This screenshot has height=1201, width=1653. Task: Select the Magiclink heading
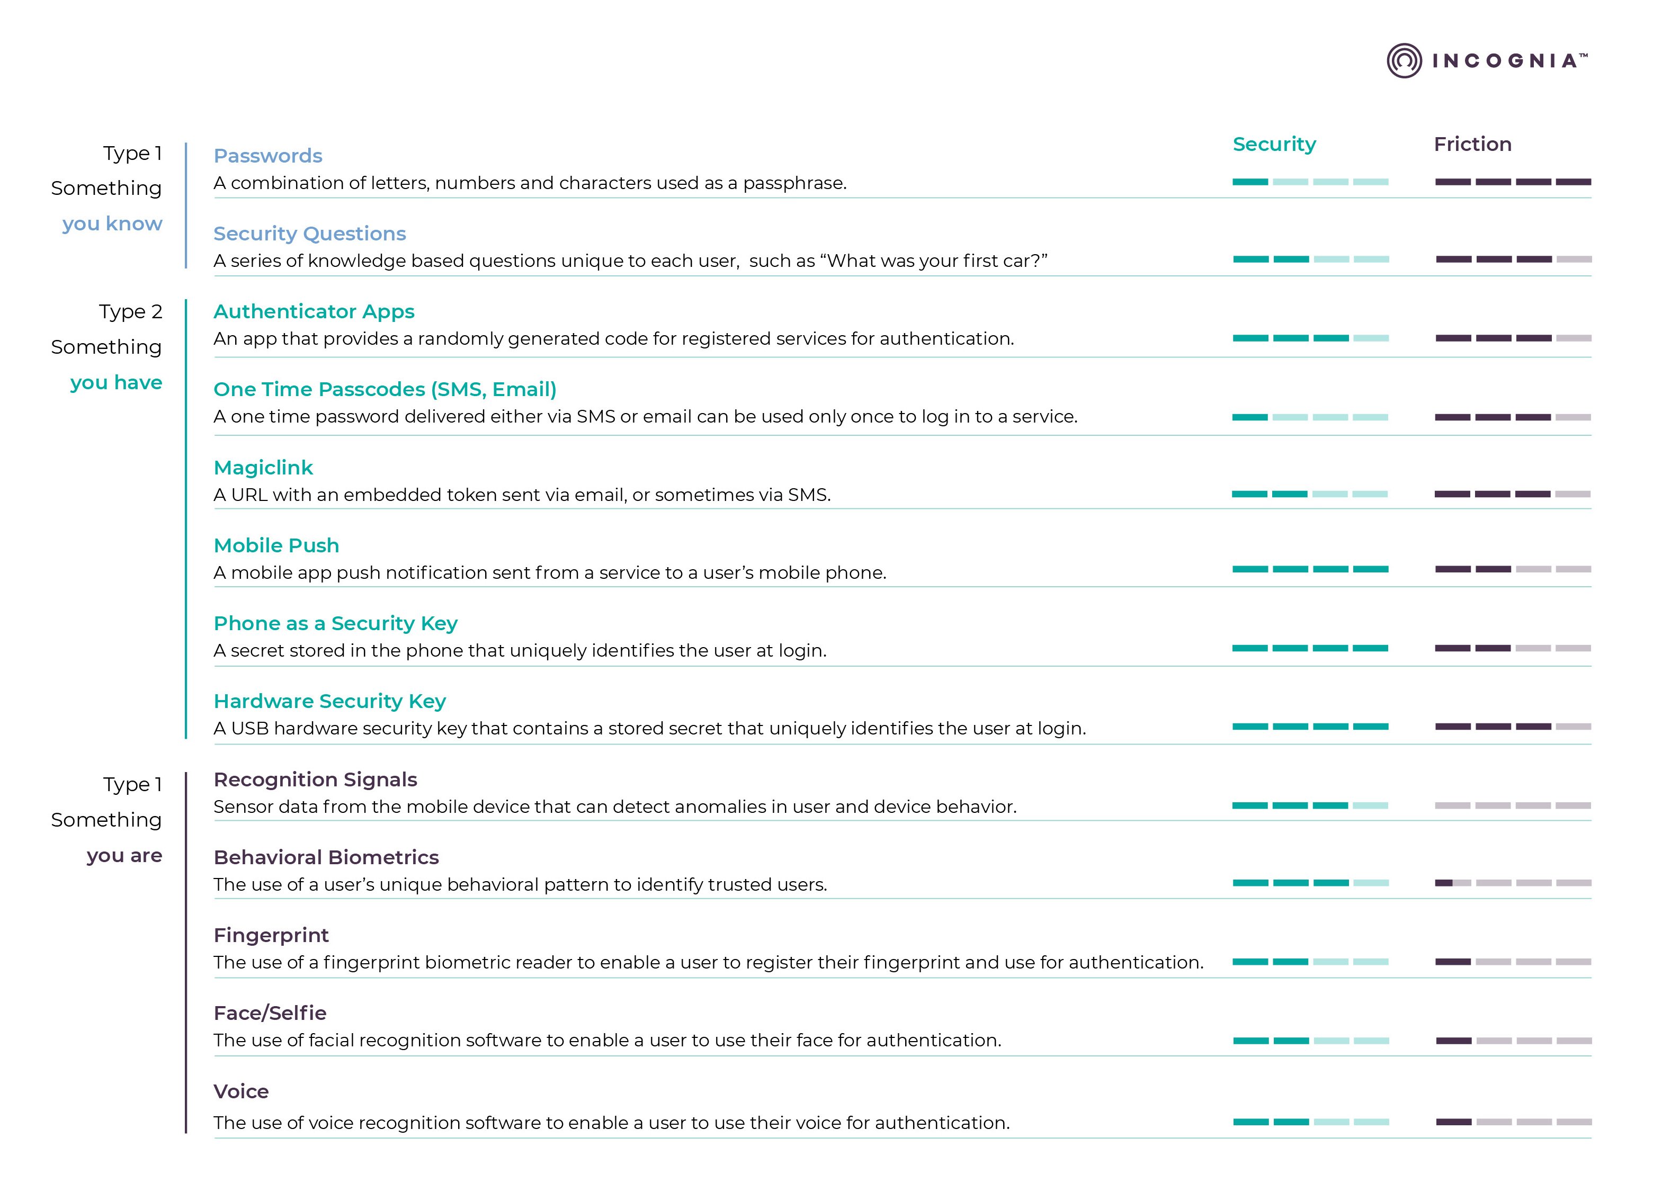(x=263, y=468)
